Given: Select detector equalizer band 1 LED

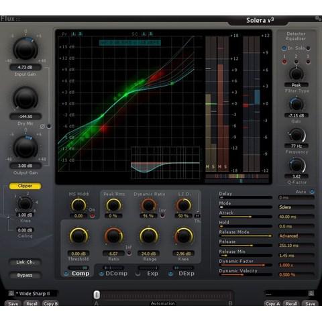Looking at the screenshot, I should click(284, 62).
